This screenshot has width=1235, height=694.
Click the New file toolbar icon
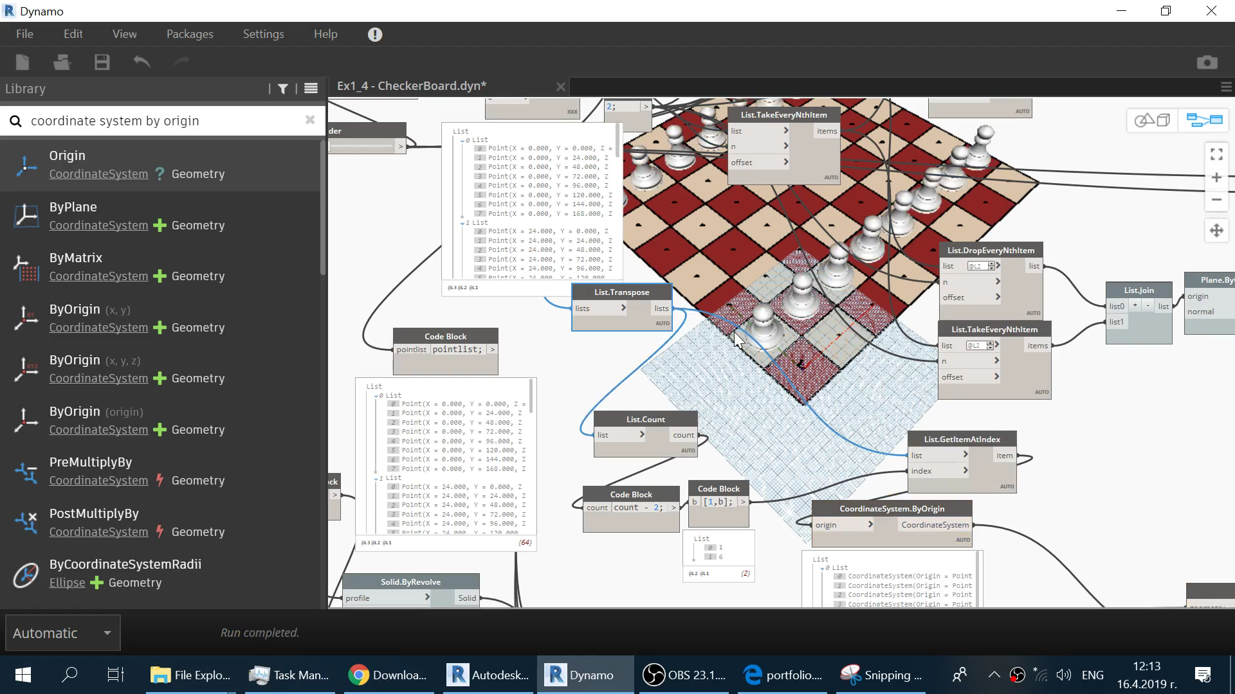click(x=23, y=62)
